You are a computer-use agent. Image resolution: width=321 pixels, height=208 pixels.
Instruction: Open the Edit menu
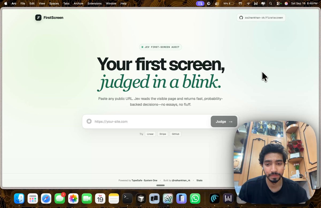coord(32,3)
